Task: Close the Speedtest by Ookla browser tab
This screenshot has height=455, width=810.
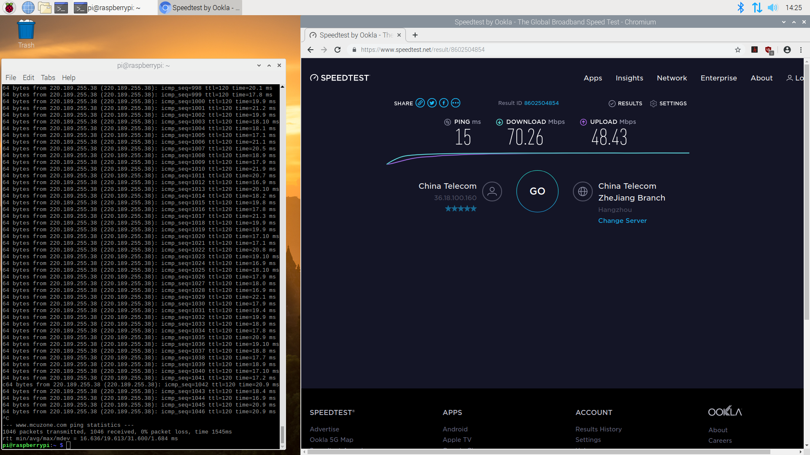Action: pyautogui.click(x=399, y=35)
